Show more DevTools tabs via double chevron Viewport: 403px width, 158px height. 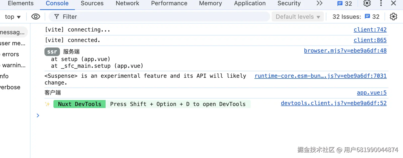[319, 3]
